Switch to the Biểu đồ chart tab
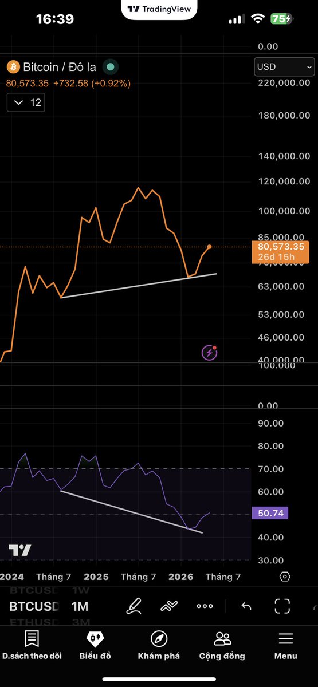Image resolution: width=318 pixels, height=687 pixels. [x=95, y=646]
